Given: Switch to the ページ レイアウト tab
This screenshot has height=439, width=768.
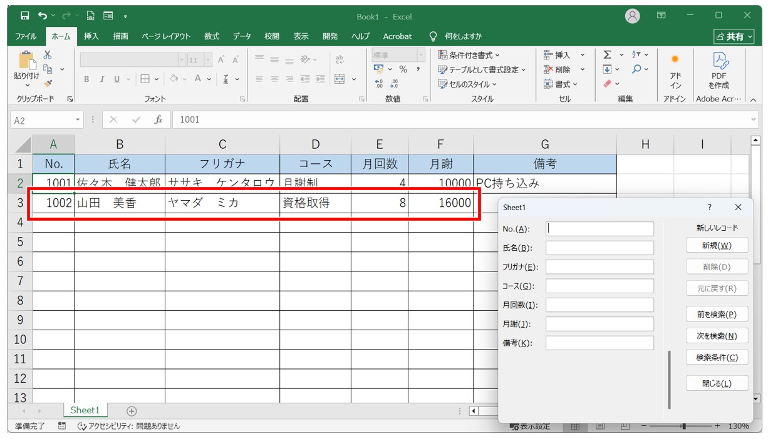Looking at the screenshot, I should click(166, 36).
